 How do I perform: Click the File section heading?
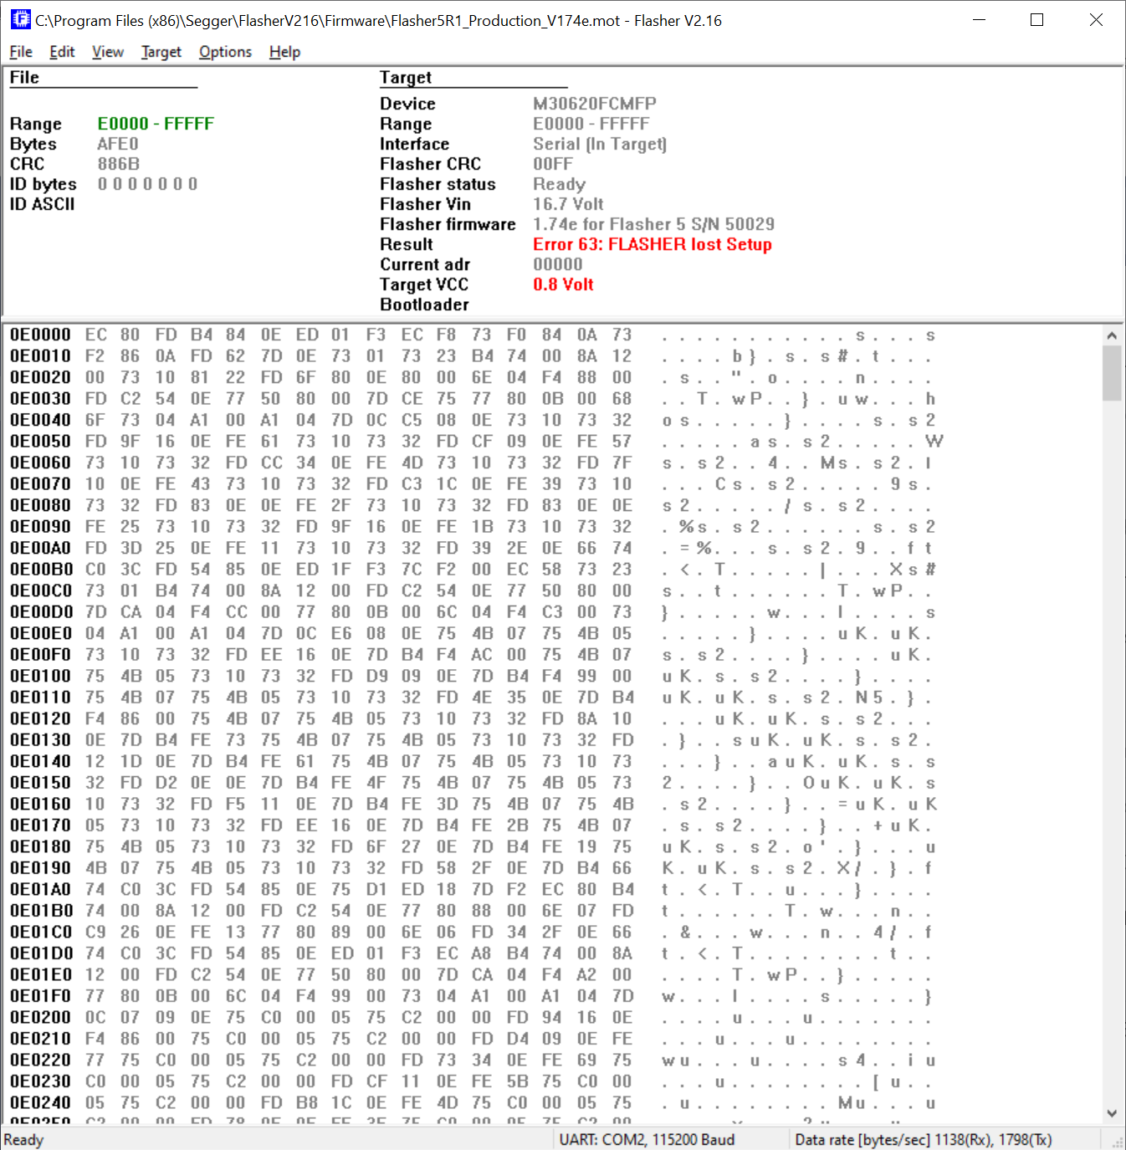(x=24, y=78)
